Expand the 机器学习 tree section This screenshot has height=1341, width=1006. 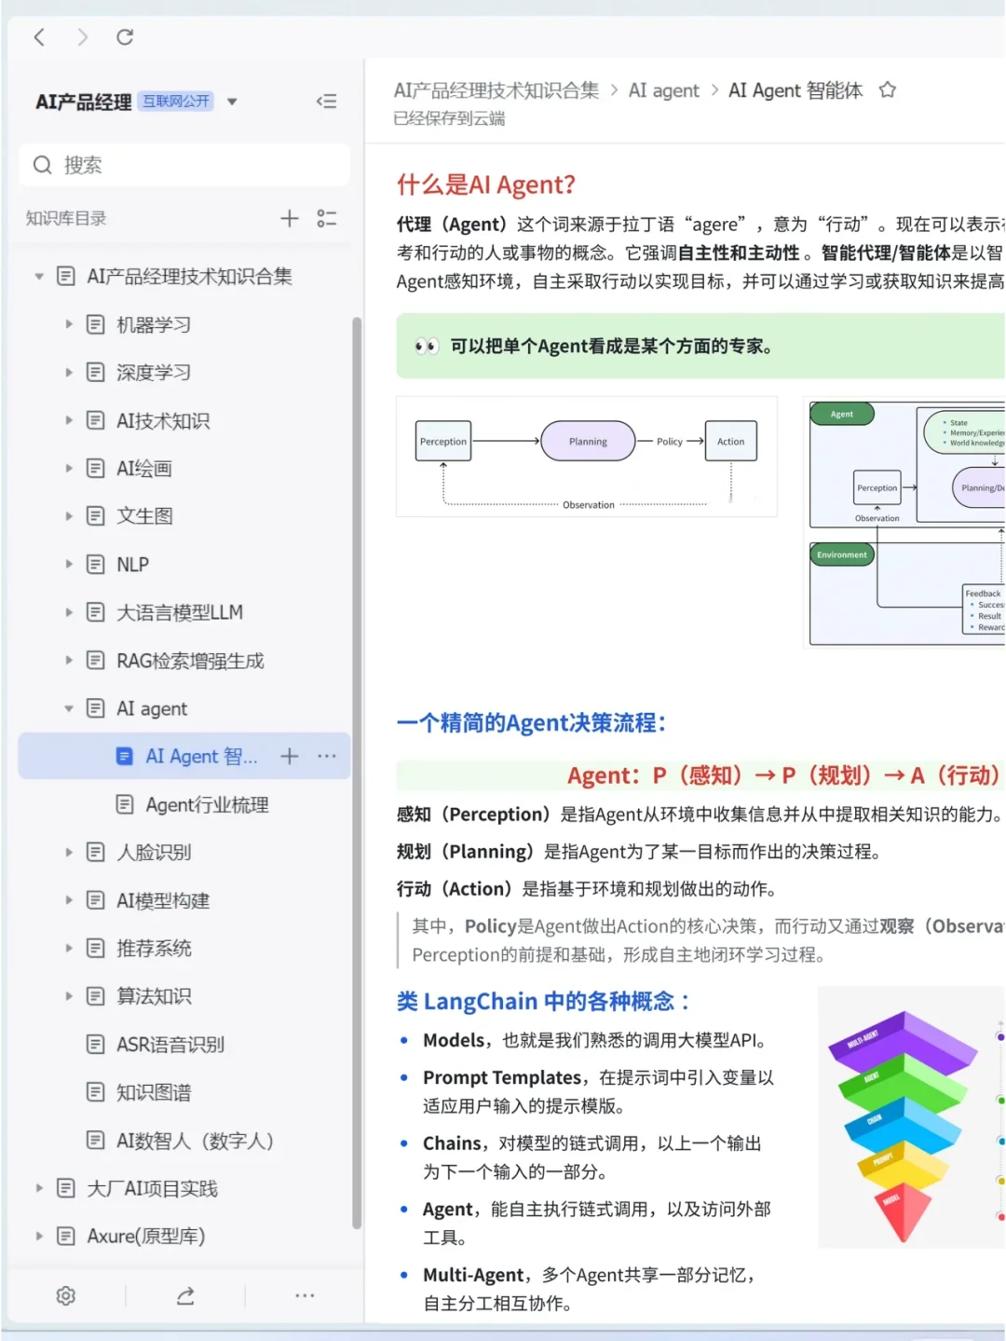pyautogui.click(x=70, y=324)
